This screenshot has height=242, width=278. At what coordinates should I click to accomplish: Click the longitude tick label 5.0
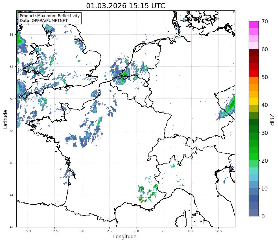point(137,231)
